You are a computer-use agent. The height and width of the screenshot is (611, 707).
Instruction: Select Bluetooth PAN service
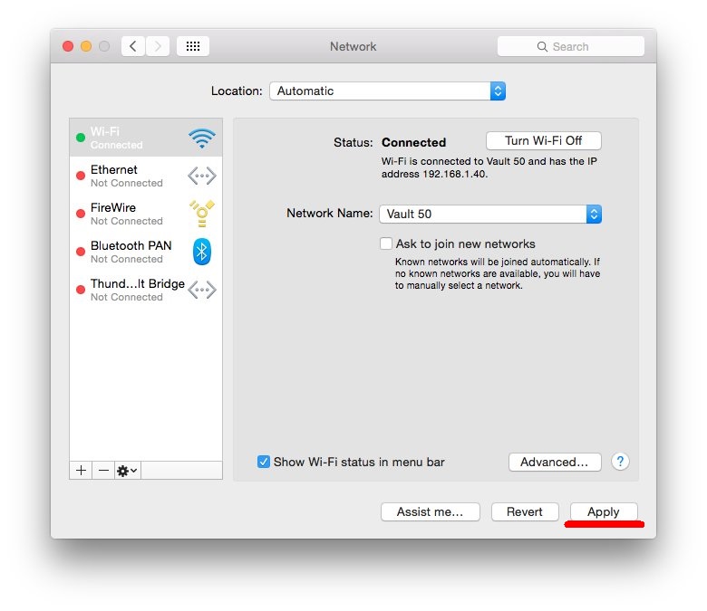(146, 252)
